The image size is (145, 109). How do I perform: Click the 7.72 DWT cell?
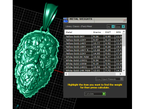(x=109, y=71)
